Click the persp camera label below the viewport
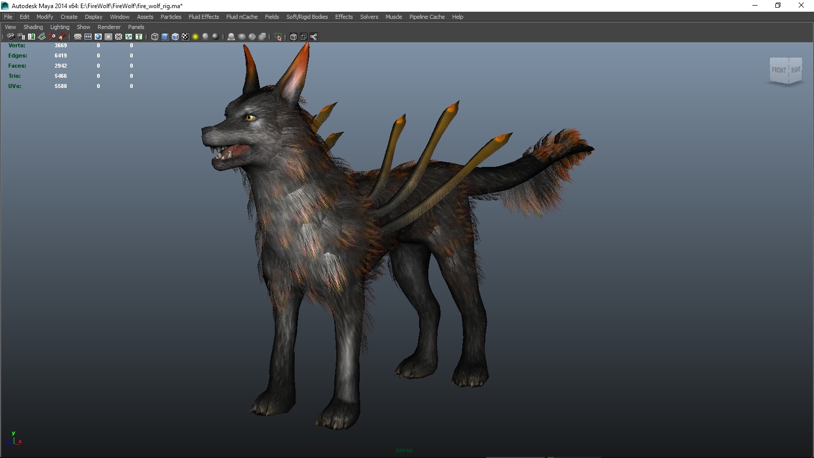 [404, 449]
